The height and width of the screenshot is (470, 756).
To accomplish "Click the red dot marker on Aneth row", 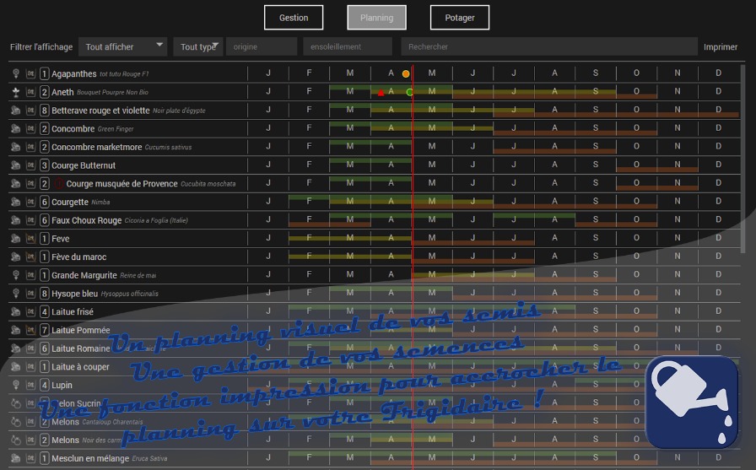I will click(x=381, y=93).
